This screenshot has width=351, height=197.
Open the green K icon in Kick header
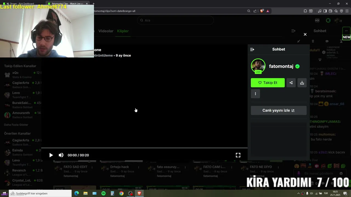[328, 20]
